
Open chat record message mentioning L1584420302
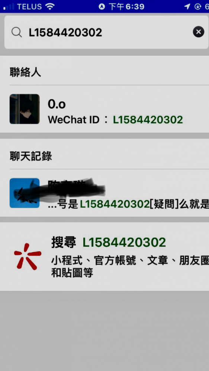click(x=104, y=193)
